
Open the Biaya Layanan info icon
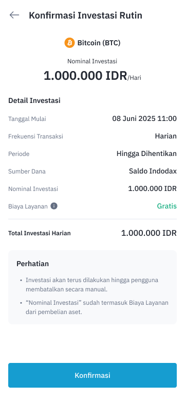click(x=54, y=206)
